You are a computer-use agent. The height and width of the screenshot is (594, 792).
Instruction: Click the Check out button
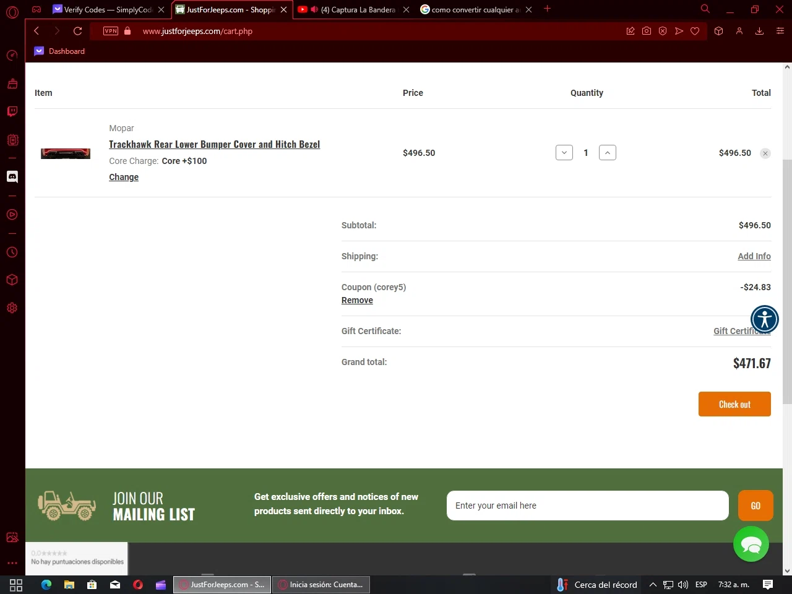click(x=734, y=404)
